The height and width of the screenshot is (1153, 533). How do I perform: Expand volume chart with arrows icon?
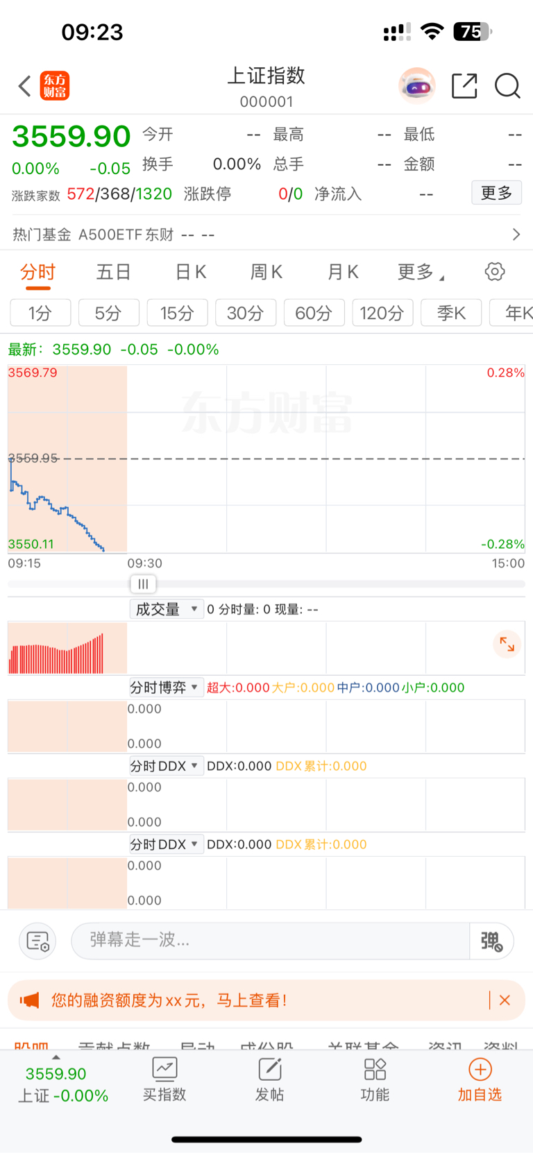tap(507, 644)
